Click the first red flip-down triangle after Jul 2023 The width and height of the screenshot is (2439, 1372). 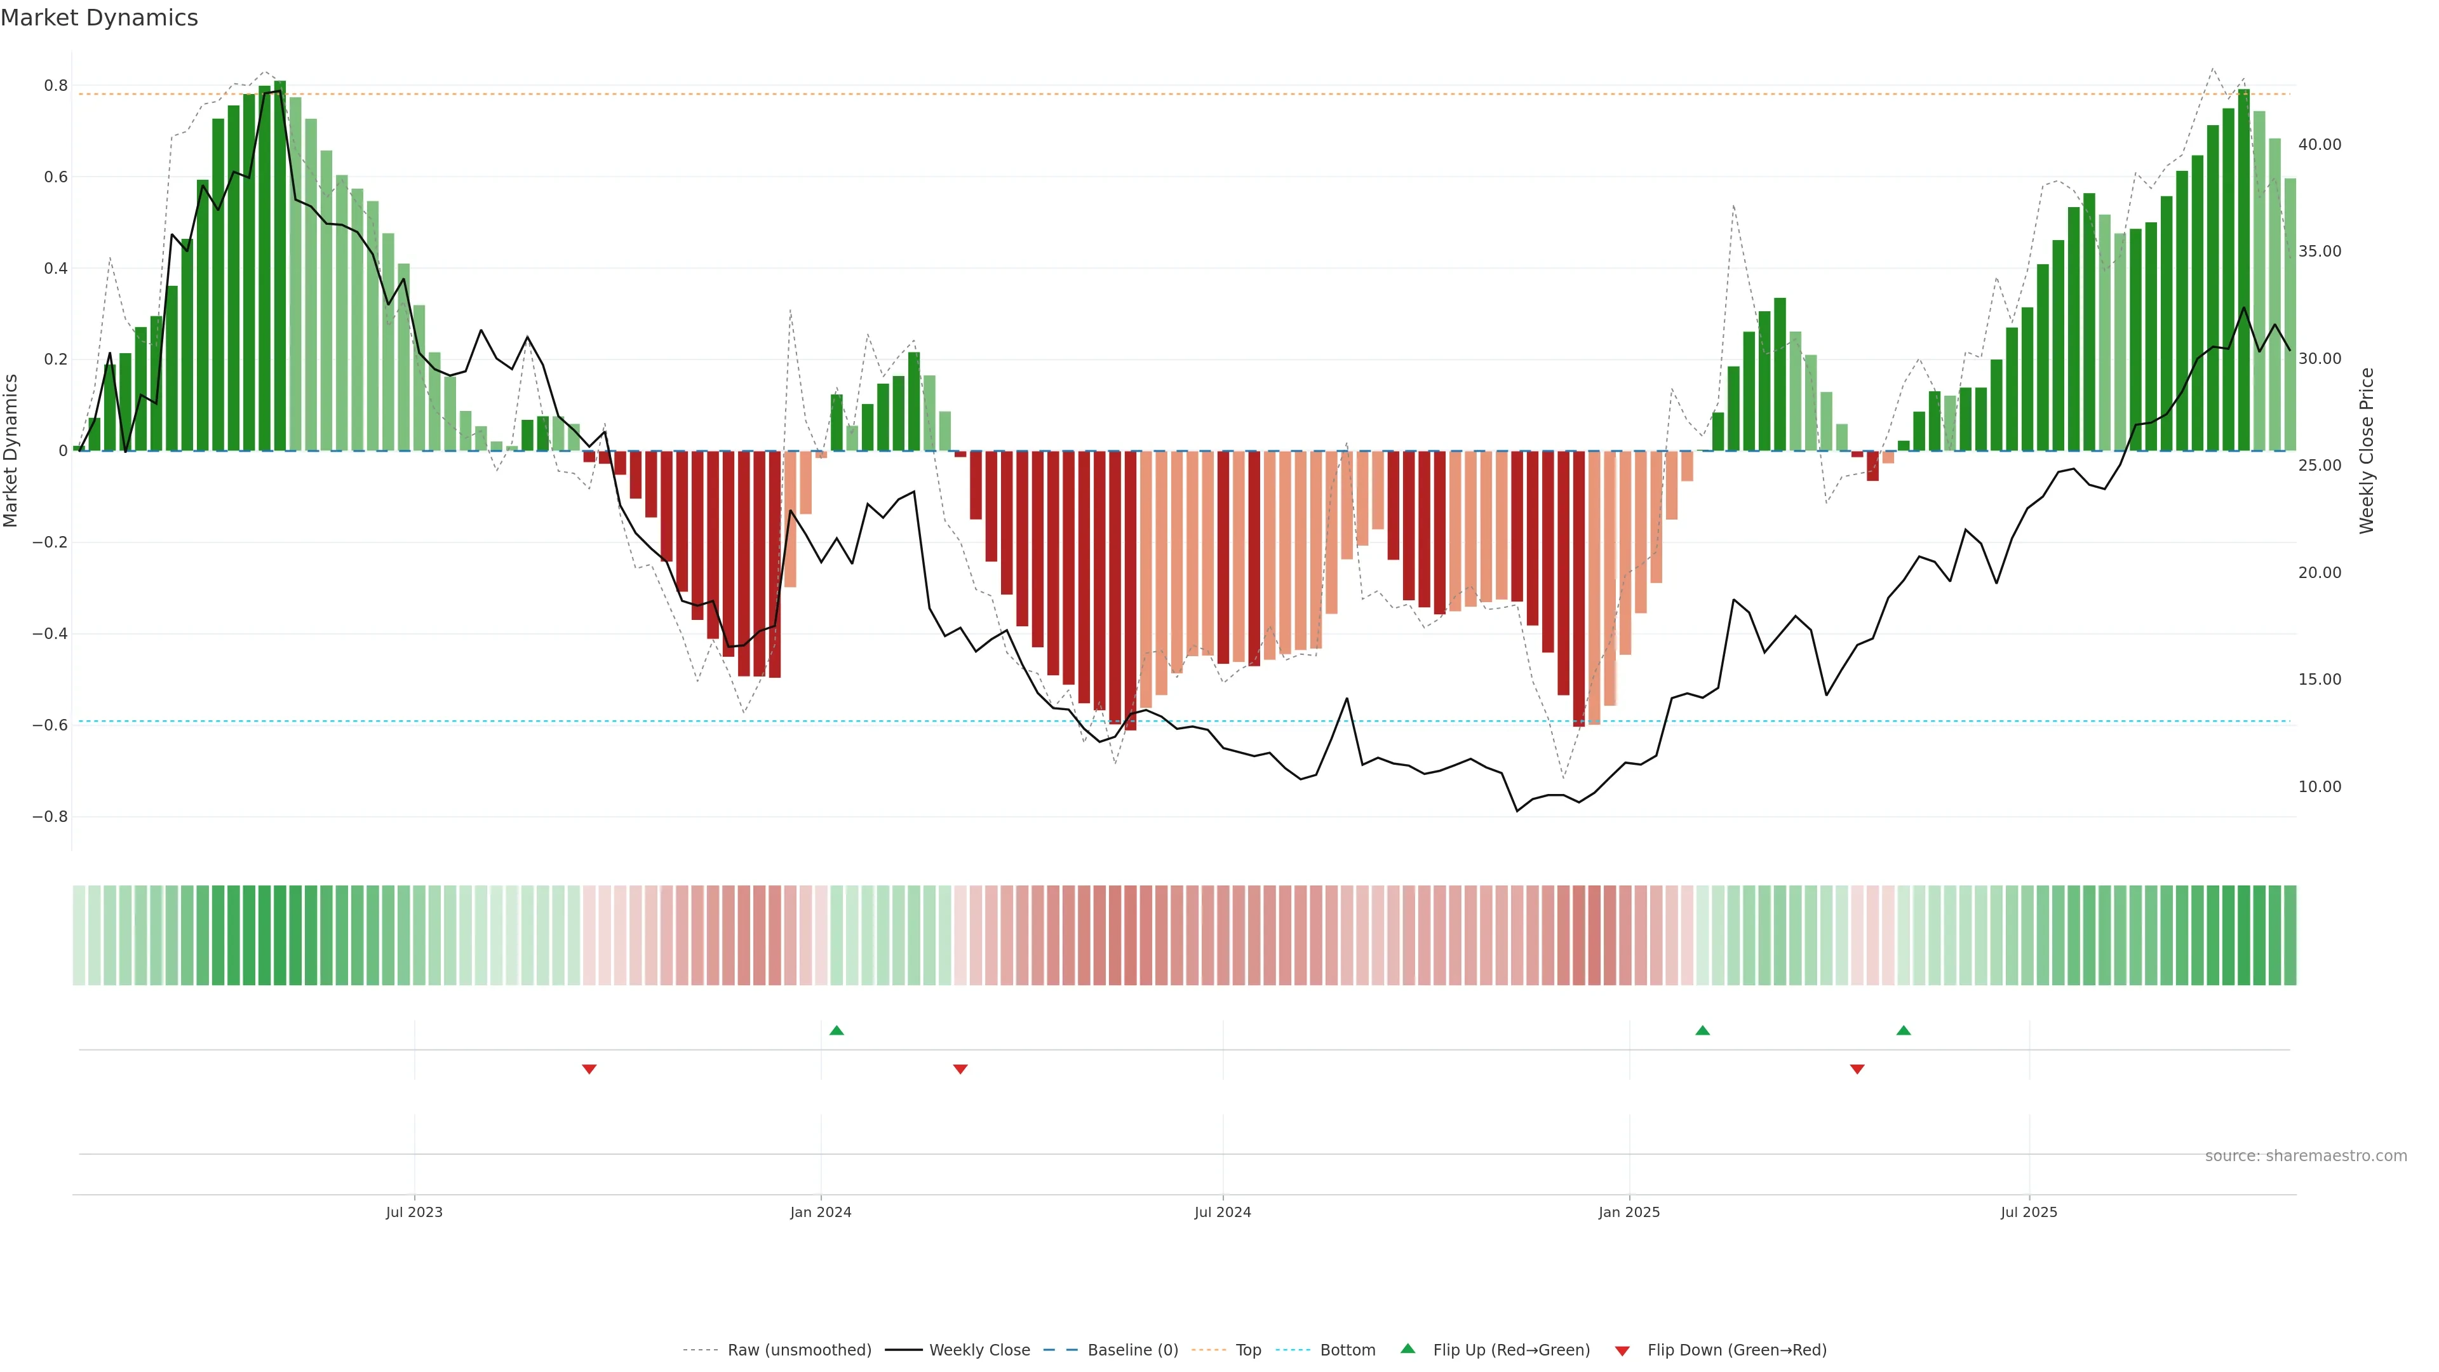589,1069
